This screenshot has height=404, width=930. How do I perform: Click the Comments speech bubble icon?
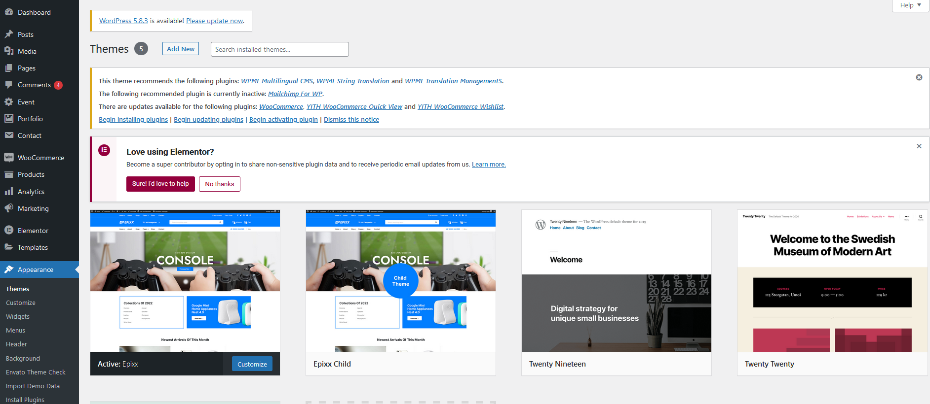point(9,85)
